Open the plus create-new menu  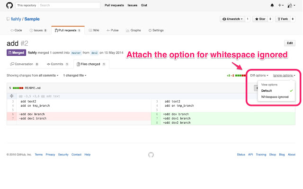point(281,5)
